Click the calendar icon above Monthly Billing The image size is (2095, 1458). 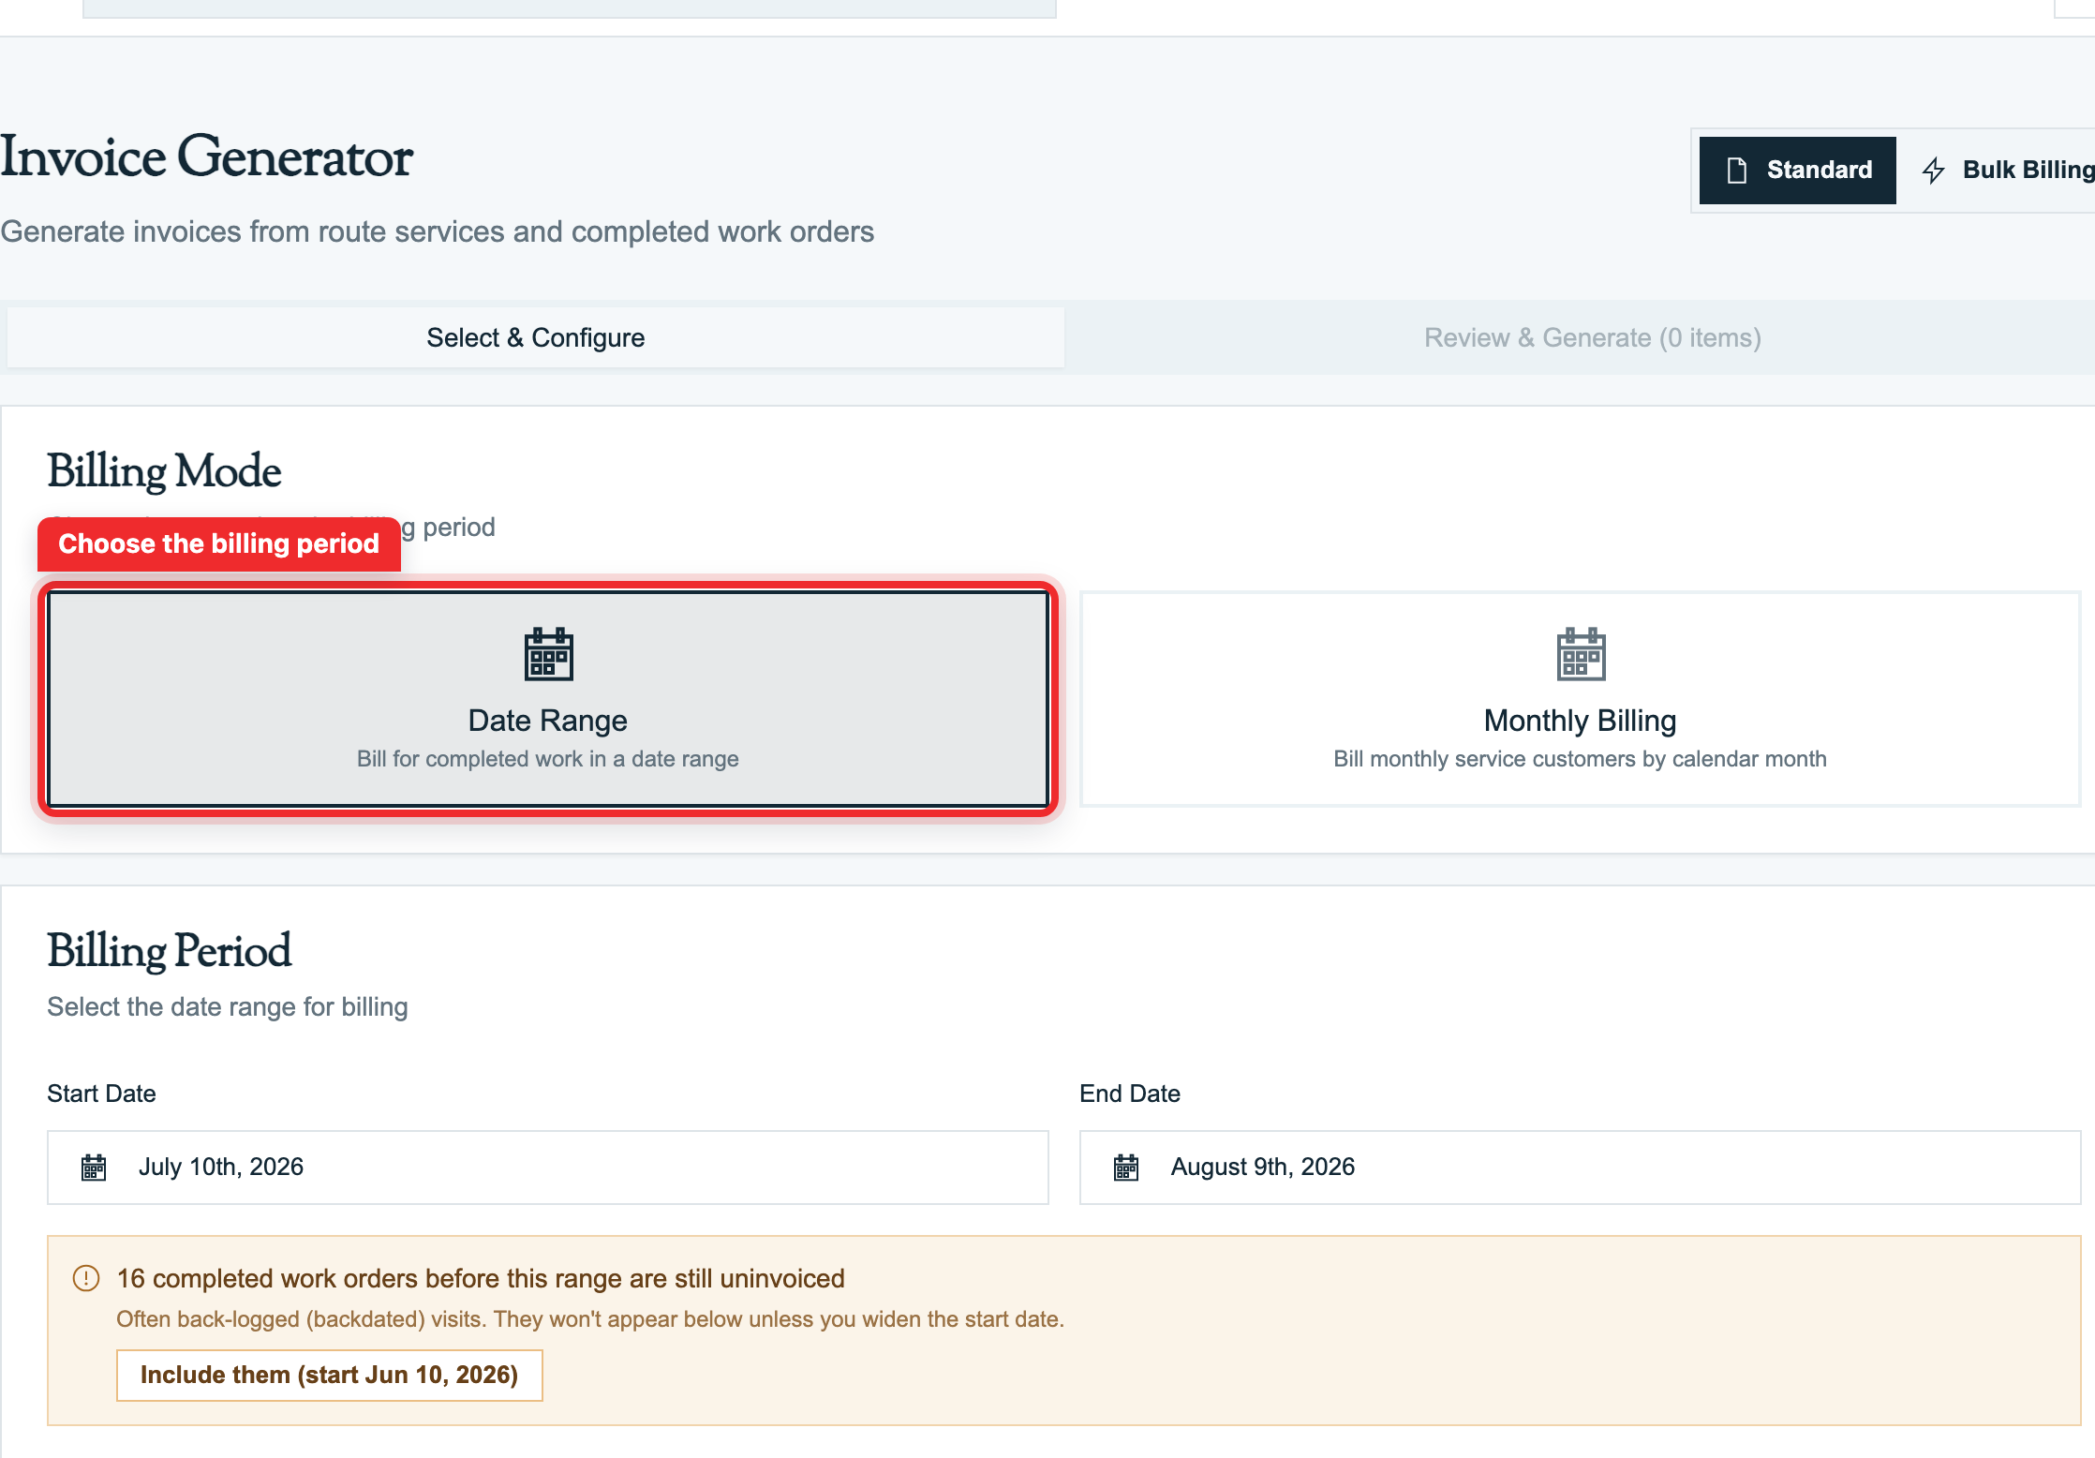click(x=1581, y=654)
